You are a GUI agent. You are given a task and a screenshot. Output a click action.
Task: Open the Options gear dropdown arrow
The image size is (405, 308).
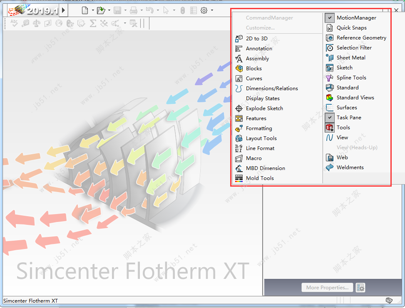click(211, 10)
